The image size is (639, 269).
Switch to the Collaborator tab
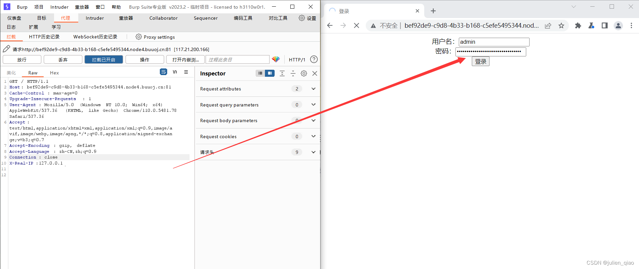(164, 18)
